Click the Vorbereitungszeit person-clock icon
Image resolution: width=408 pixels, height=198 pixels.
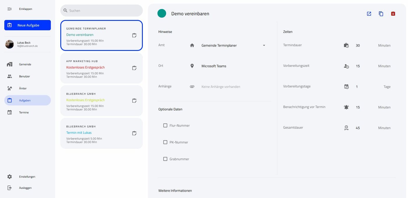(346, 66)
